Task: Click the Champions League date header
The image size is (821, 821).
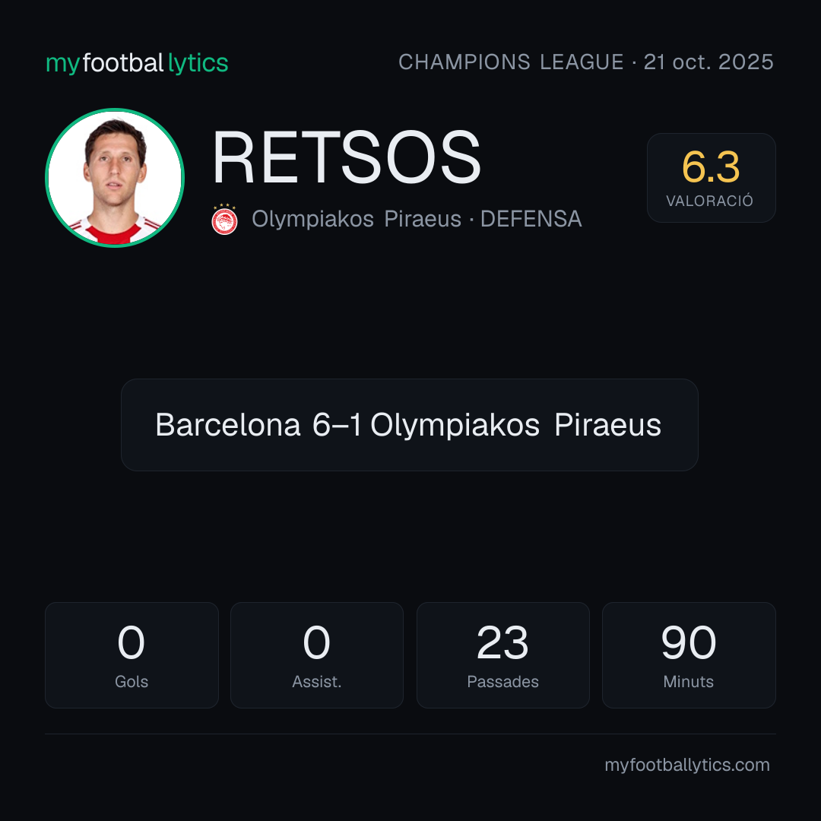Action: tap(586, 62)
